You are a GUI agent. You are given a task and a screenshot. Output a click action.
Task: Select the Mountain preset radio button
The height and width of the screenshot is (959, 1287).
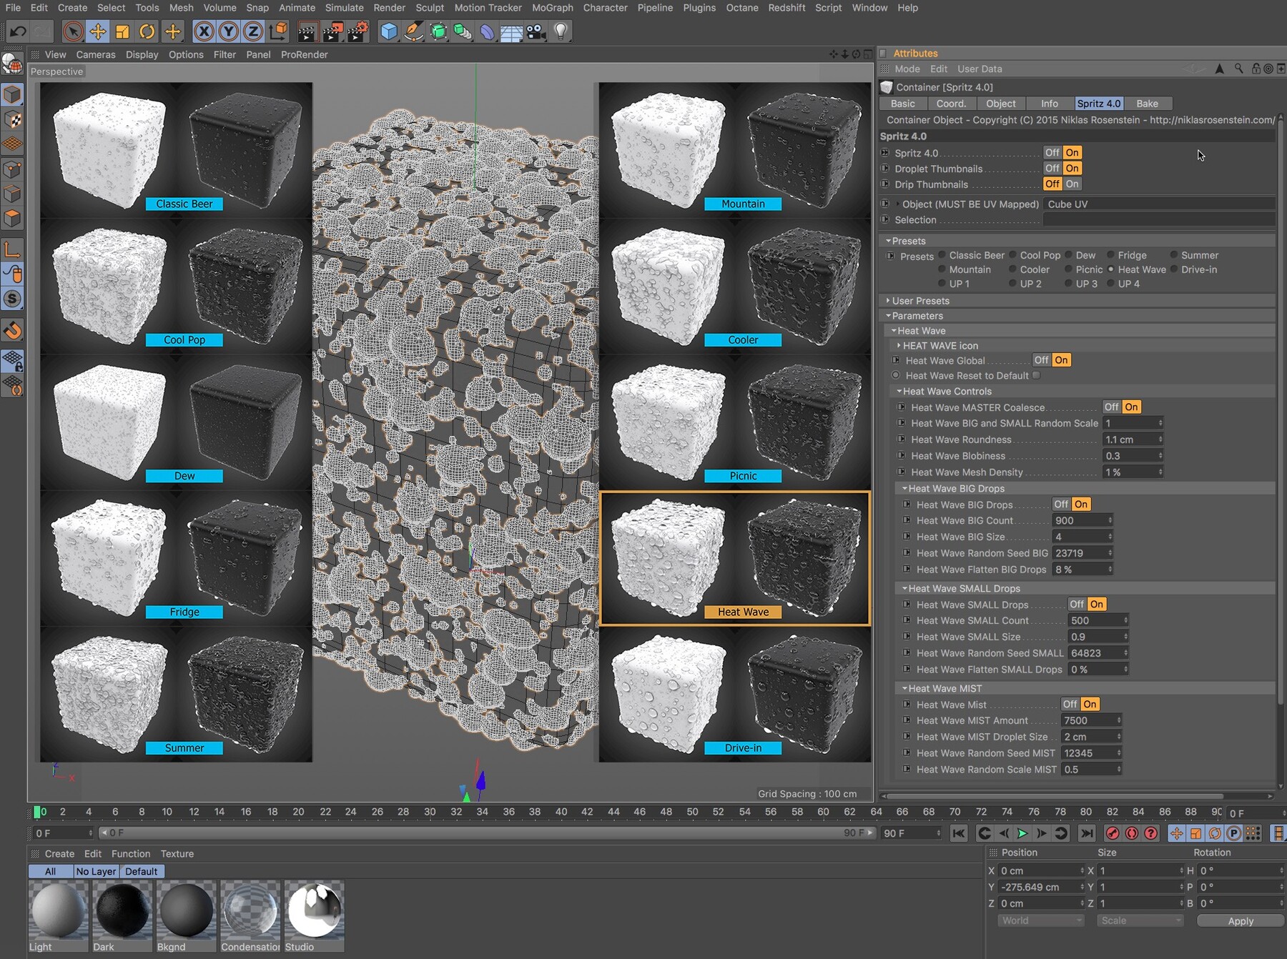(x=942, y=269)
